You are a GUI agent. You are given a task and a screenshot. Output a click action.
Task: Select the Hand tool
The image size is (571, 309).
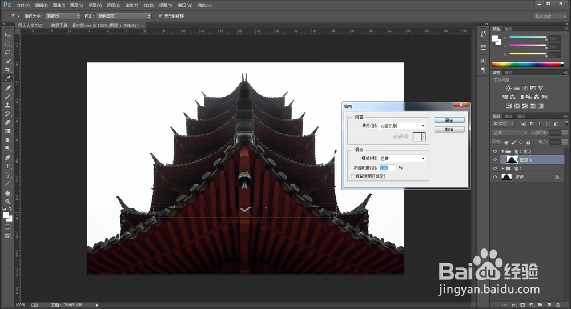pos(8,192)
